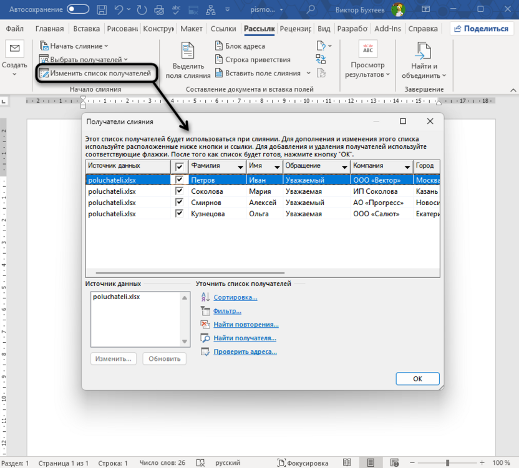This screenshot has height=468, width=519.
Task: Open the search magnifier in title bar
Action: pyautogui.click(x=311, y=9)
